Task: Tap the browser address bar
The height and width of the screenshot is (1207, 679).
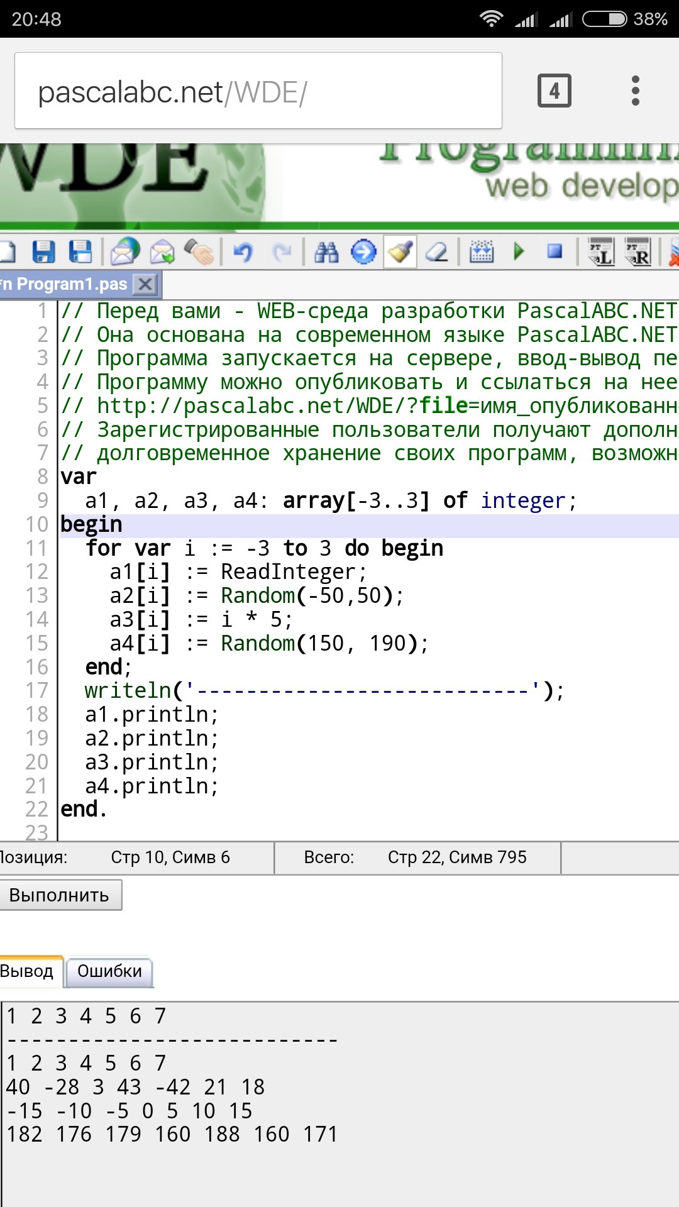Action: (258, 92)
